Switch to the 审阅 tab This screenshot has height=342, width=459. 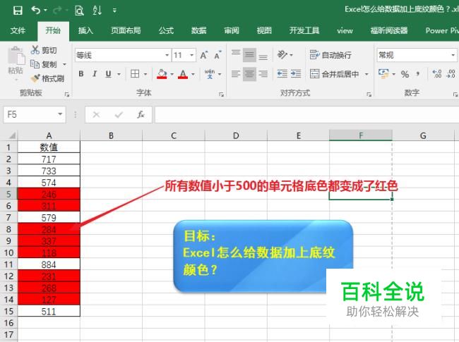click(x=232, y=30)
